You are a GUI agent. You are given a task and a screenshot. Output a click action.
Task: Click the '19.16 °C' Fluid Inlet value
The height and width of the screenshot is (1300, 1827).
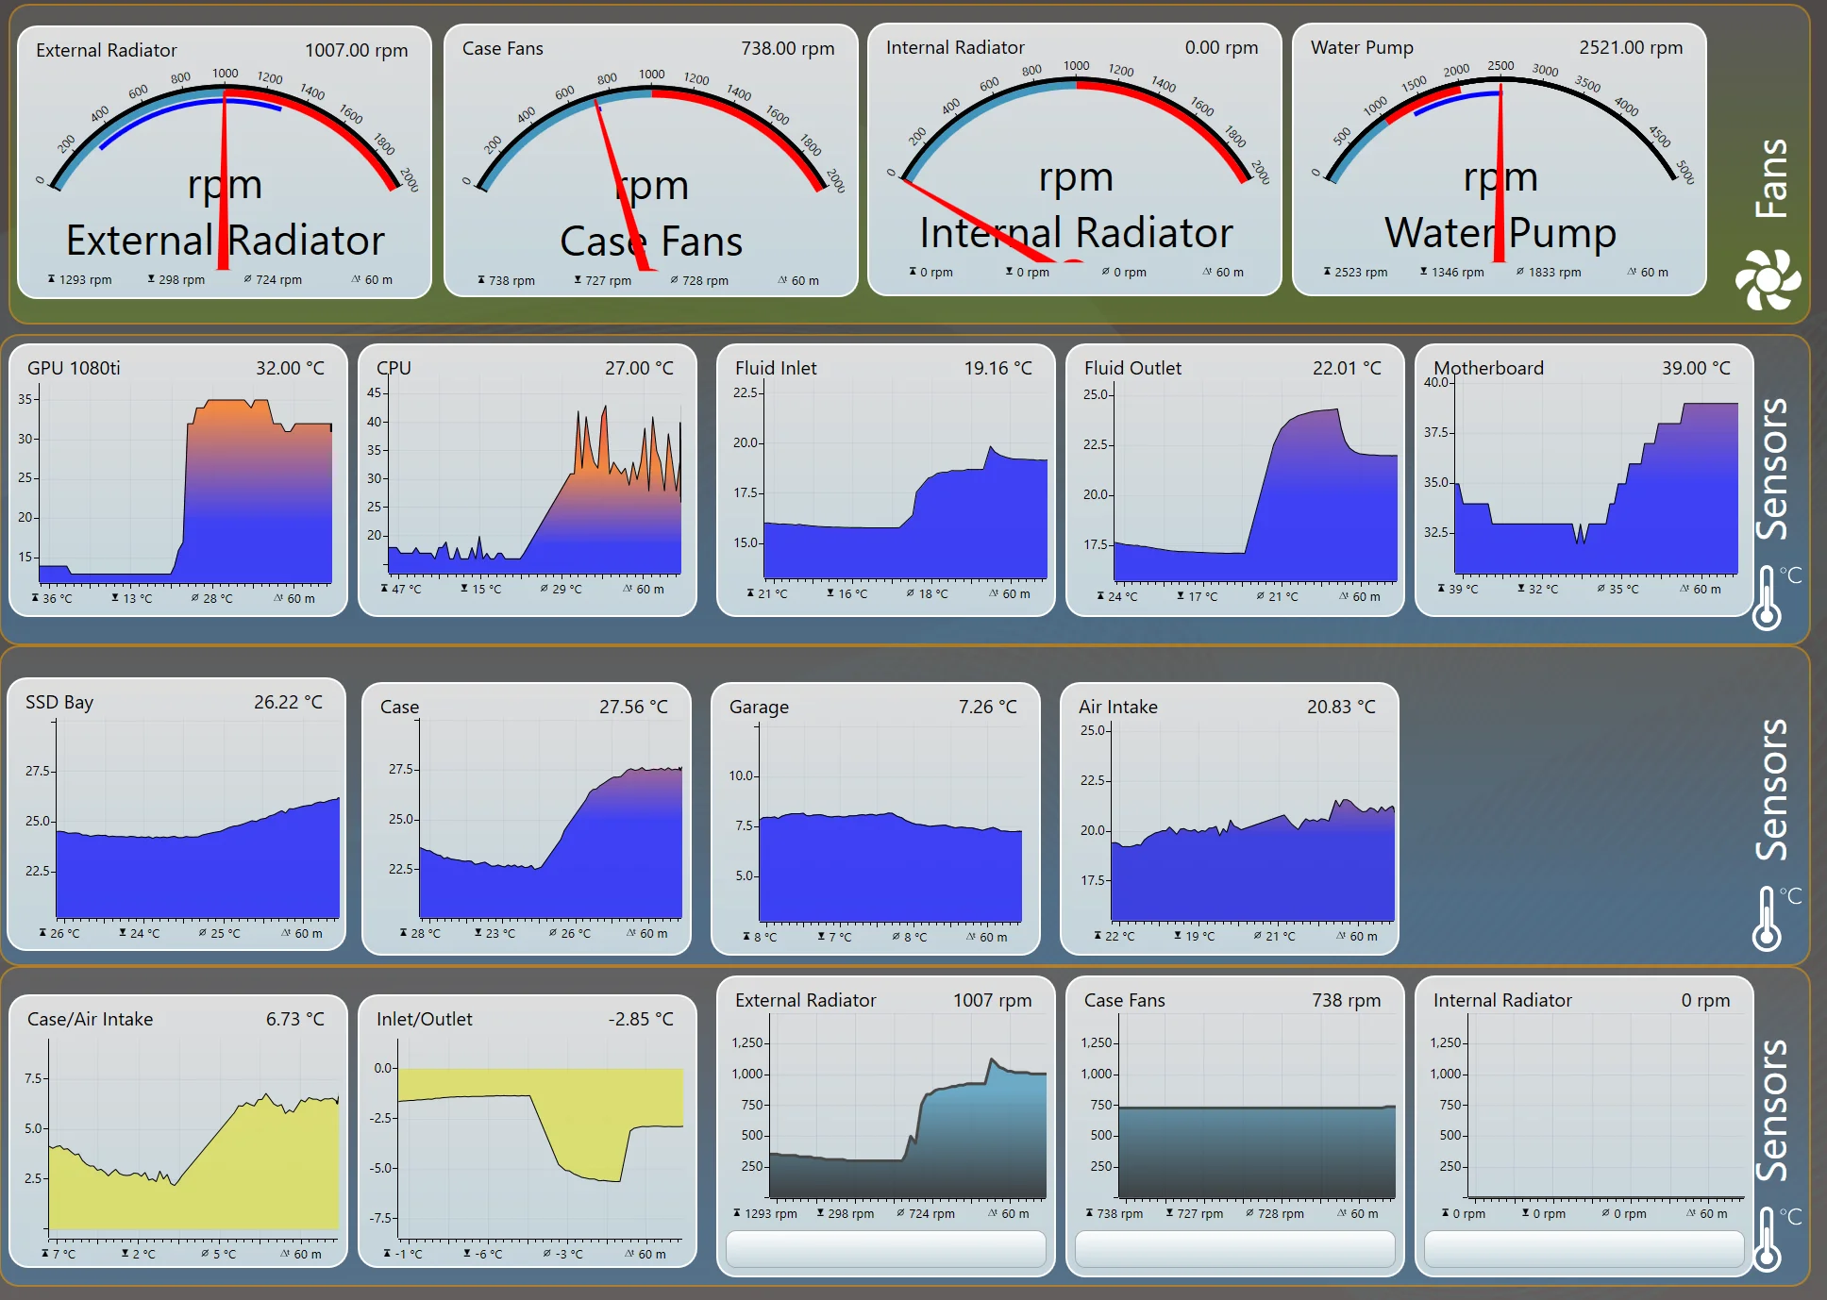pos(997,368)
